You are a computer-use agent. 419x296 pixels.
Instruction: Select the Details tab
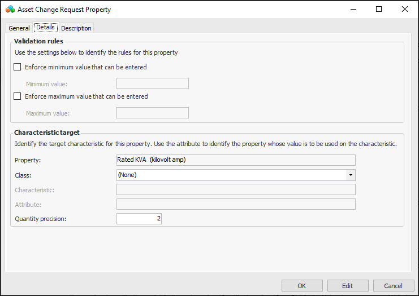45,28
